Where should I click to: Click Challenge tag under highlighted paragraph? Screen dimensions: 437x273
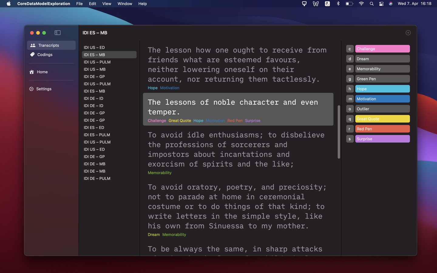point(157,120)
